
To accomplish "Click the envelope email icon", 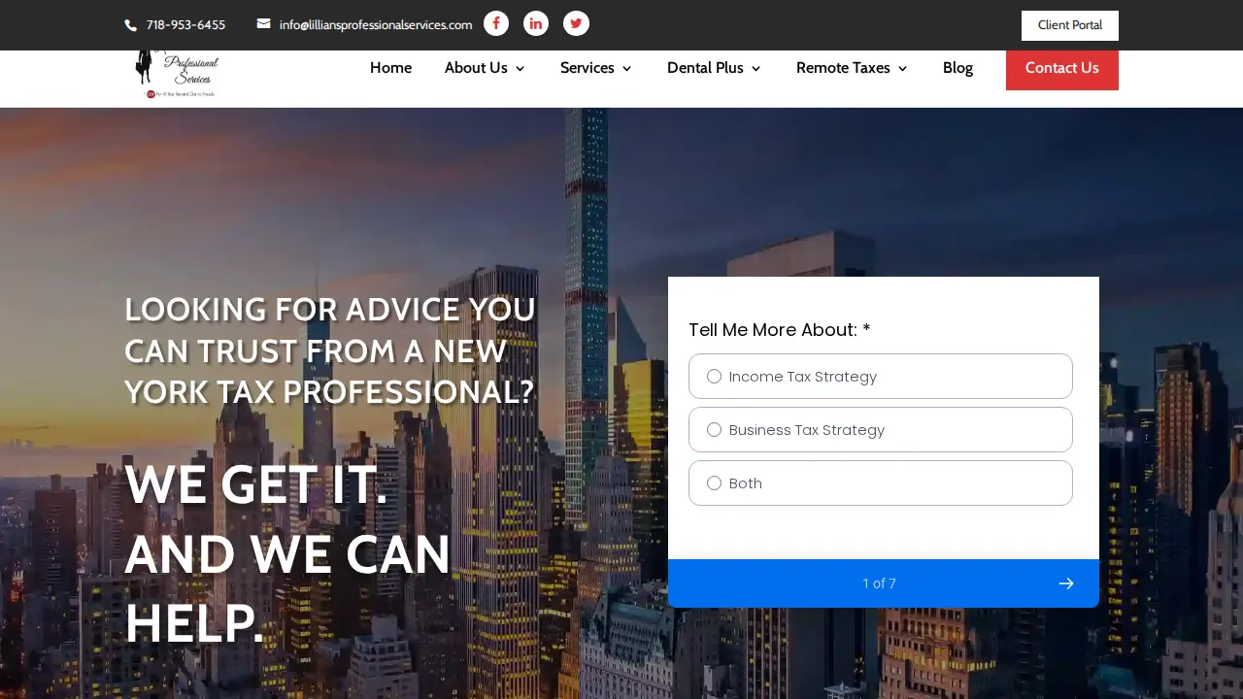I will [263, 24].
